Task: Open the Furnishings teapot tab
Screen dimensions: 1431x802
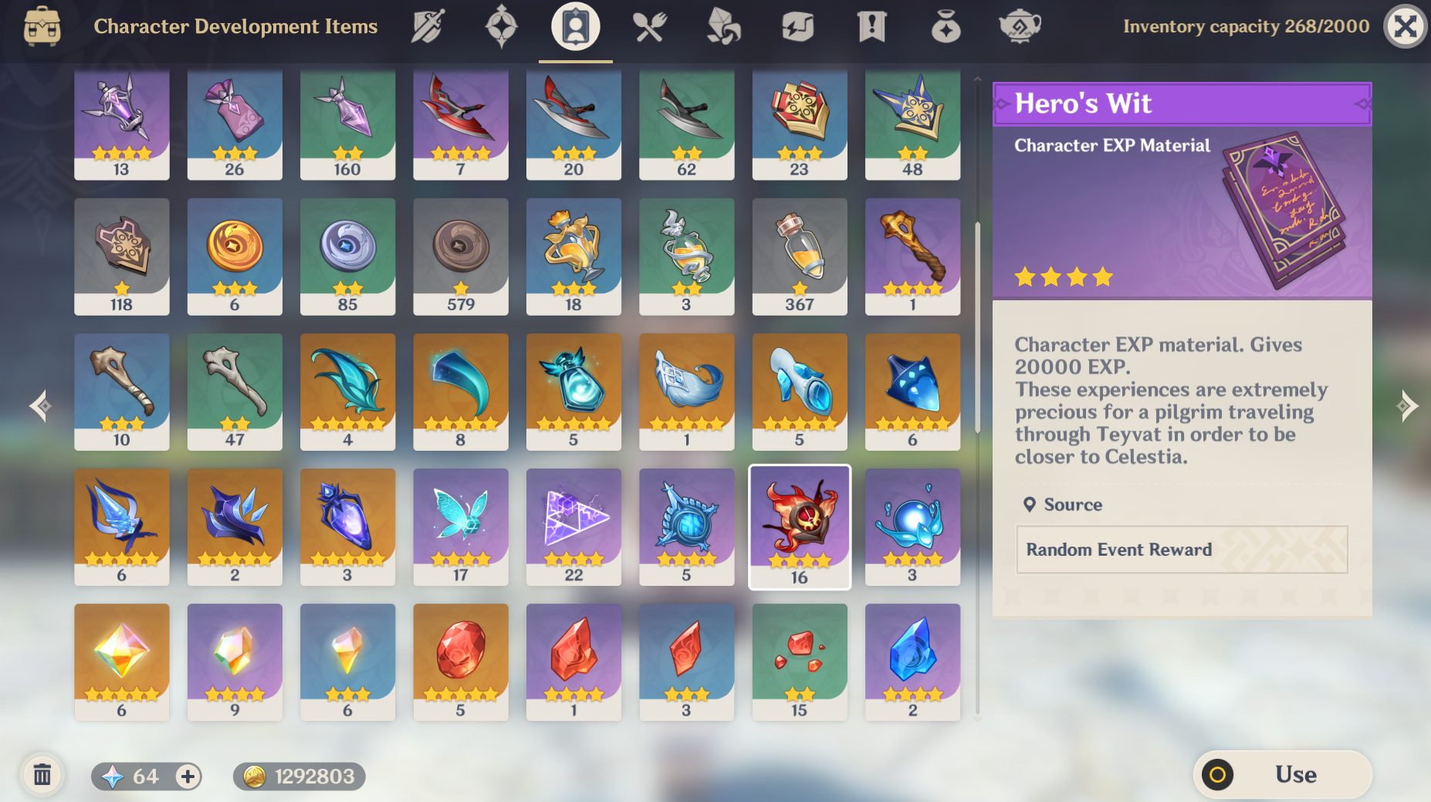Action: click(1020, 26)
